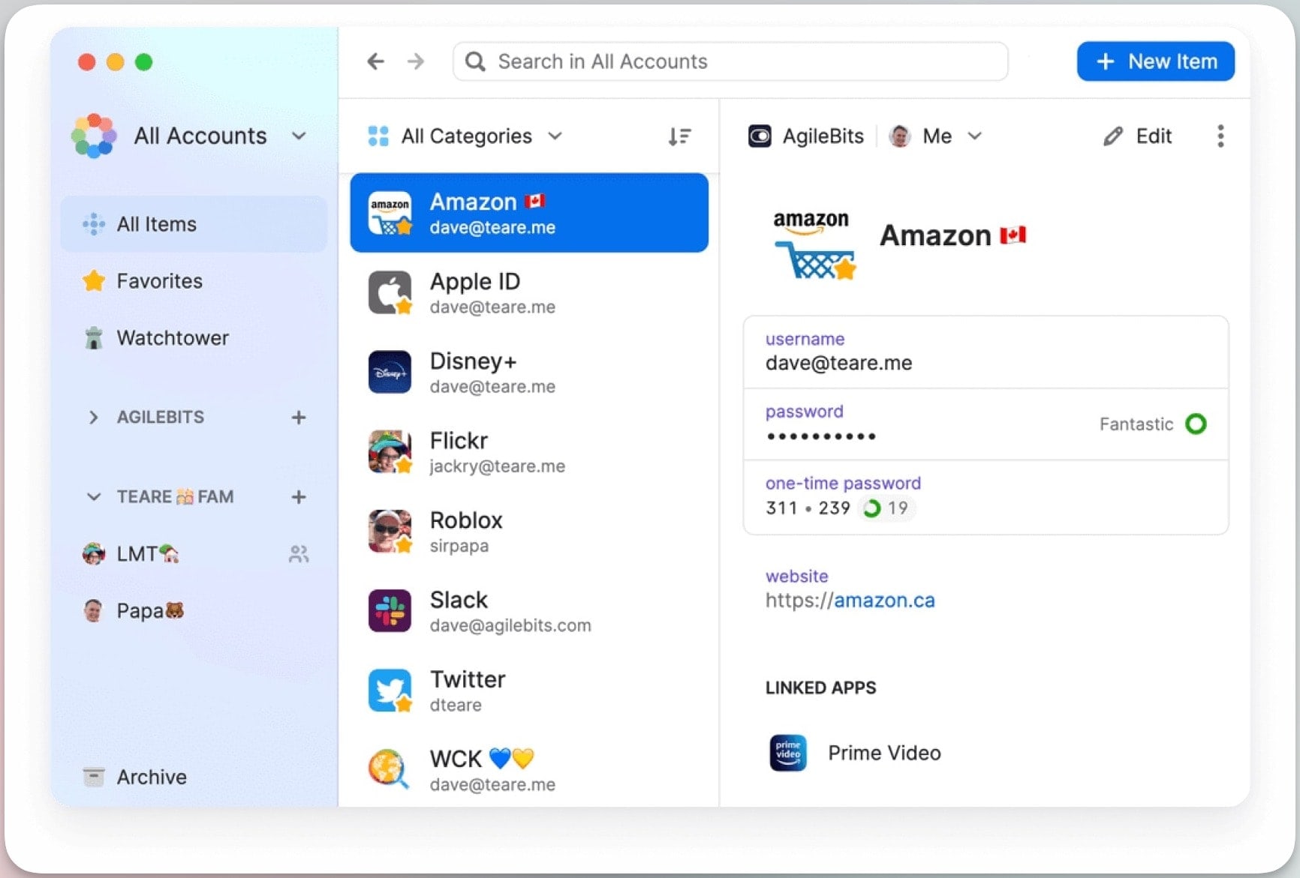Expand the AGILEBITS account section
Screen dimensions: 1300x878
(x=93, y=418)
